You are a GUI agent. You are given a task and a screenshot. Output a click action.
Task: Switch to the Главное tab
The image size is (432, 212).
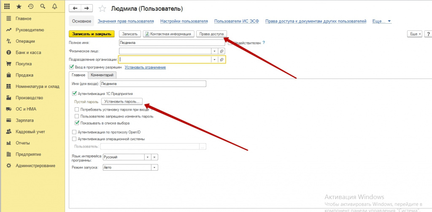[78, 75]
